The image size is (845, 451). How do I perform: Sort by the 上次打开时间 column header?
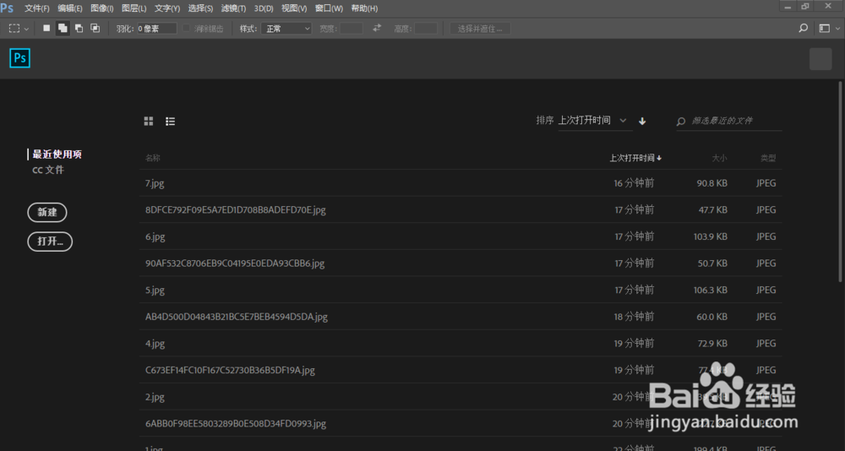point(635,159)
